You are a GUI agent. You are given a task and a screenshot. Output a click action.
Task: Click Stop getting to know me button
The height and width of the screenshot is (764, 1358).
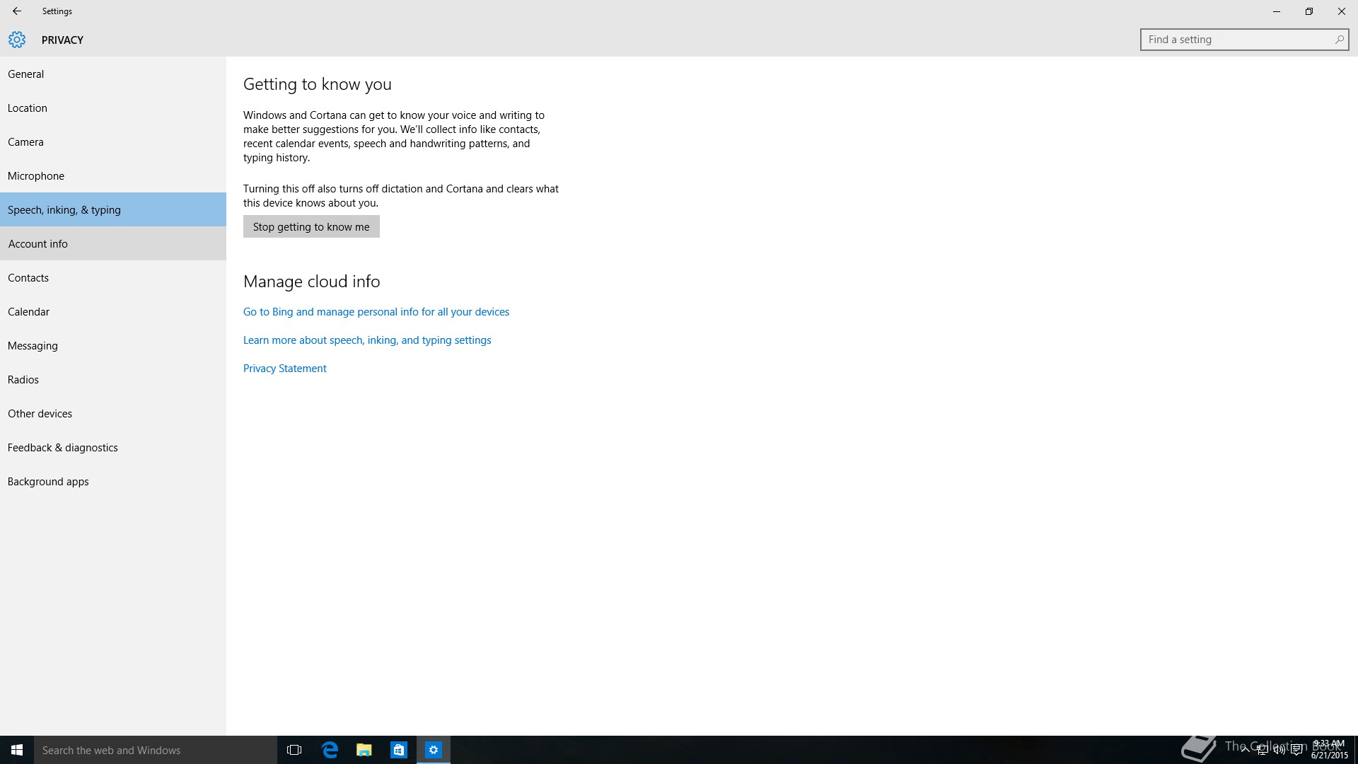pos(311,226)
